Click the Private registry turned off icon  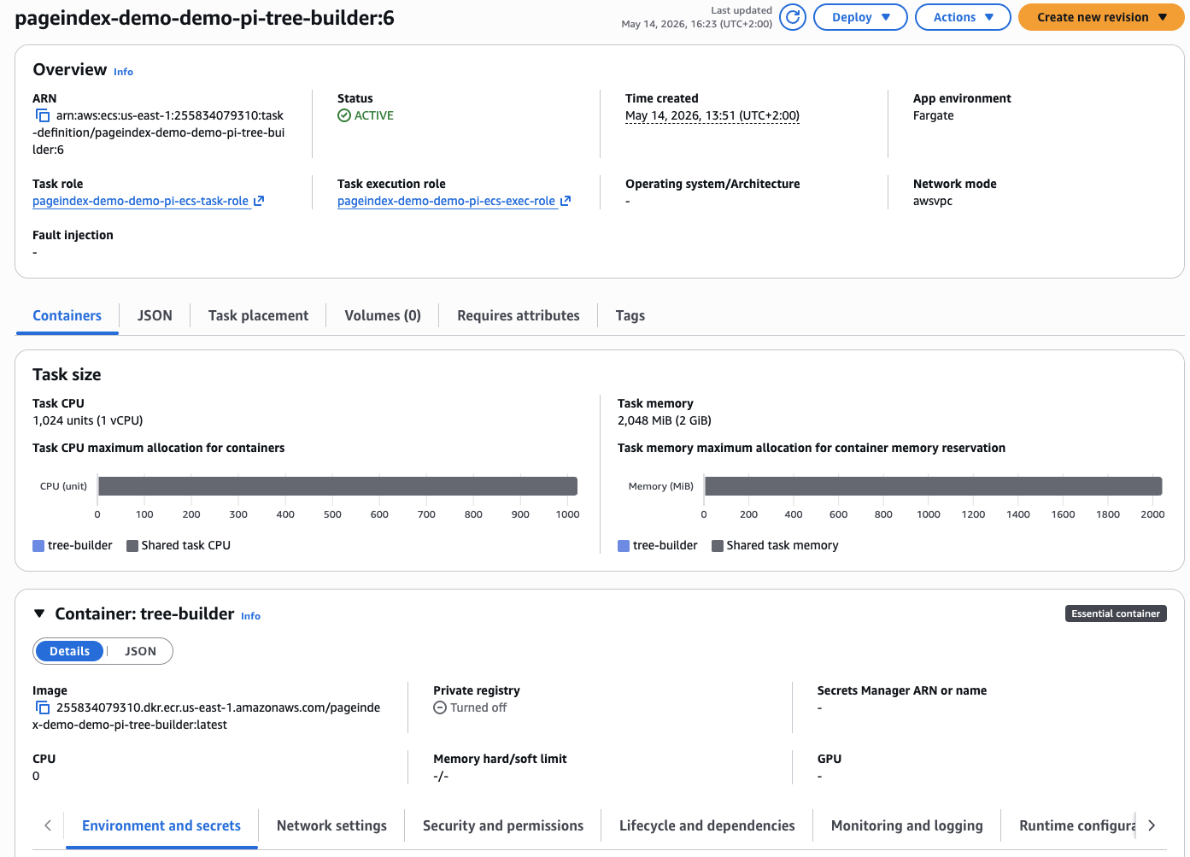440,707
